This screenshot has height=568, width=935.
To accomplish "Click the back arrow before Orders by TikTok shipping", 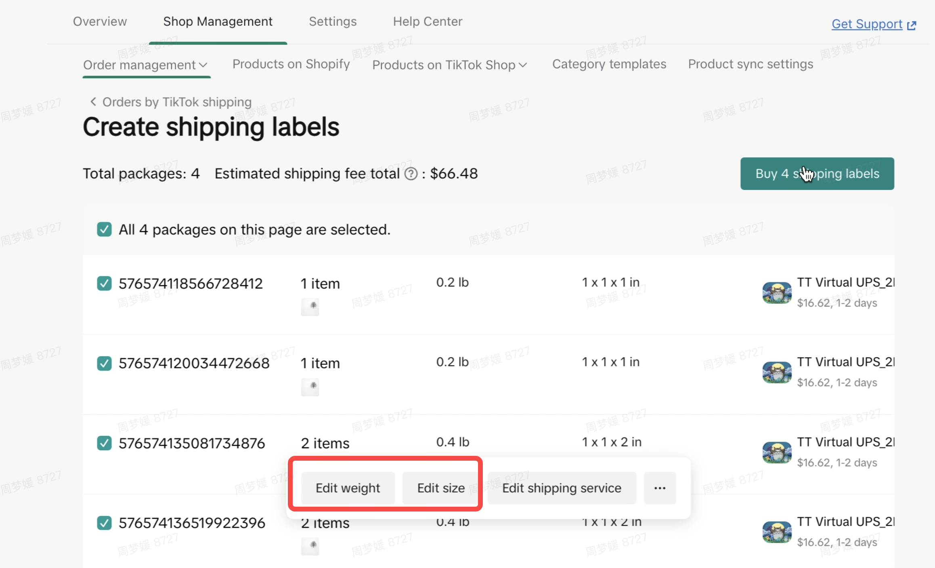I will pos(93,102).
